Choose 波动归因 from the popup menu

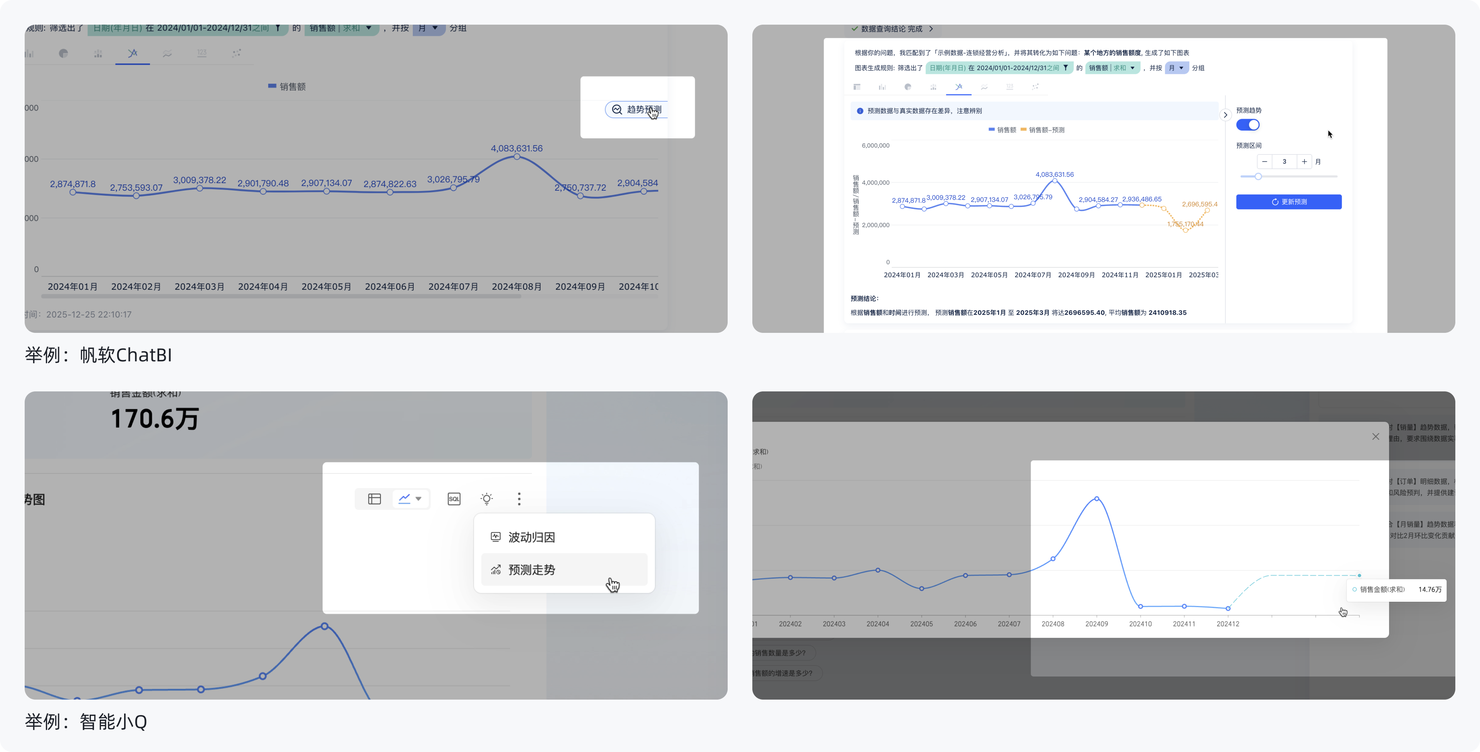pos(531,537)
